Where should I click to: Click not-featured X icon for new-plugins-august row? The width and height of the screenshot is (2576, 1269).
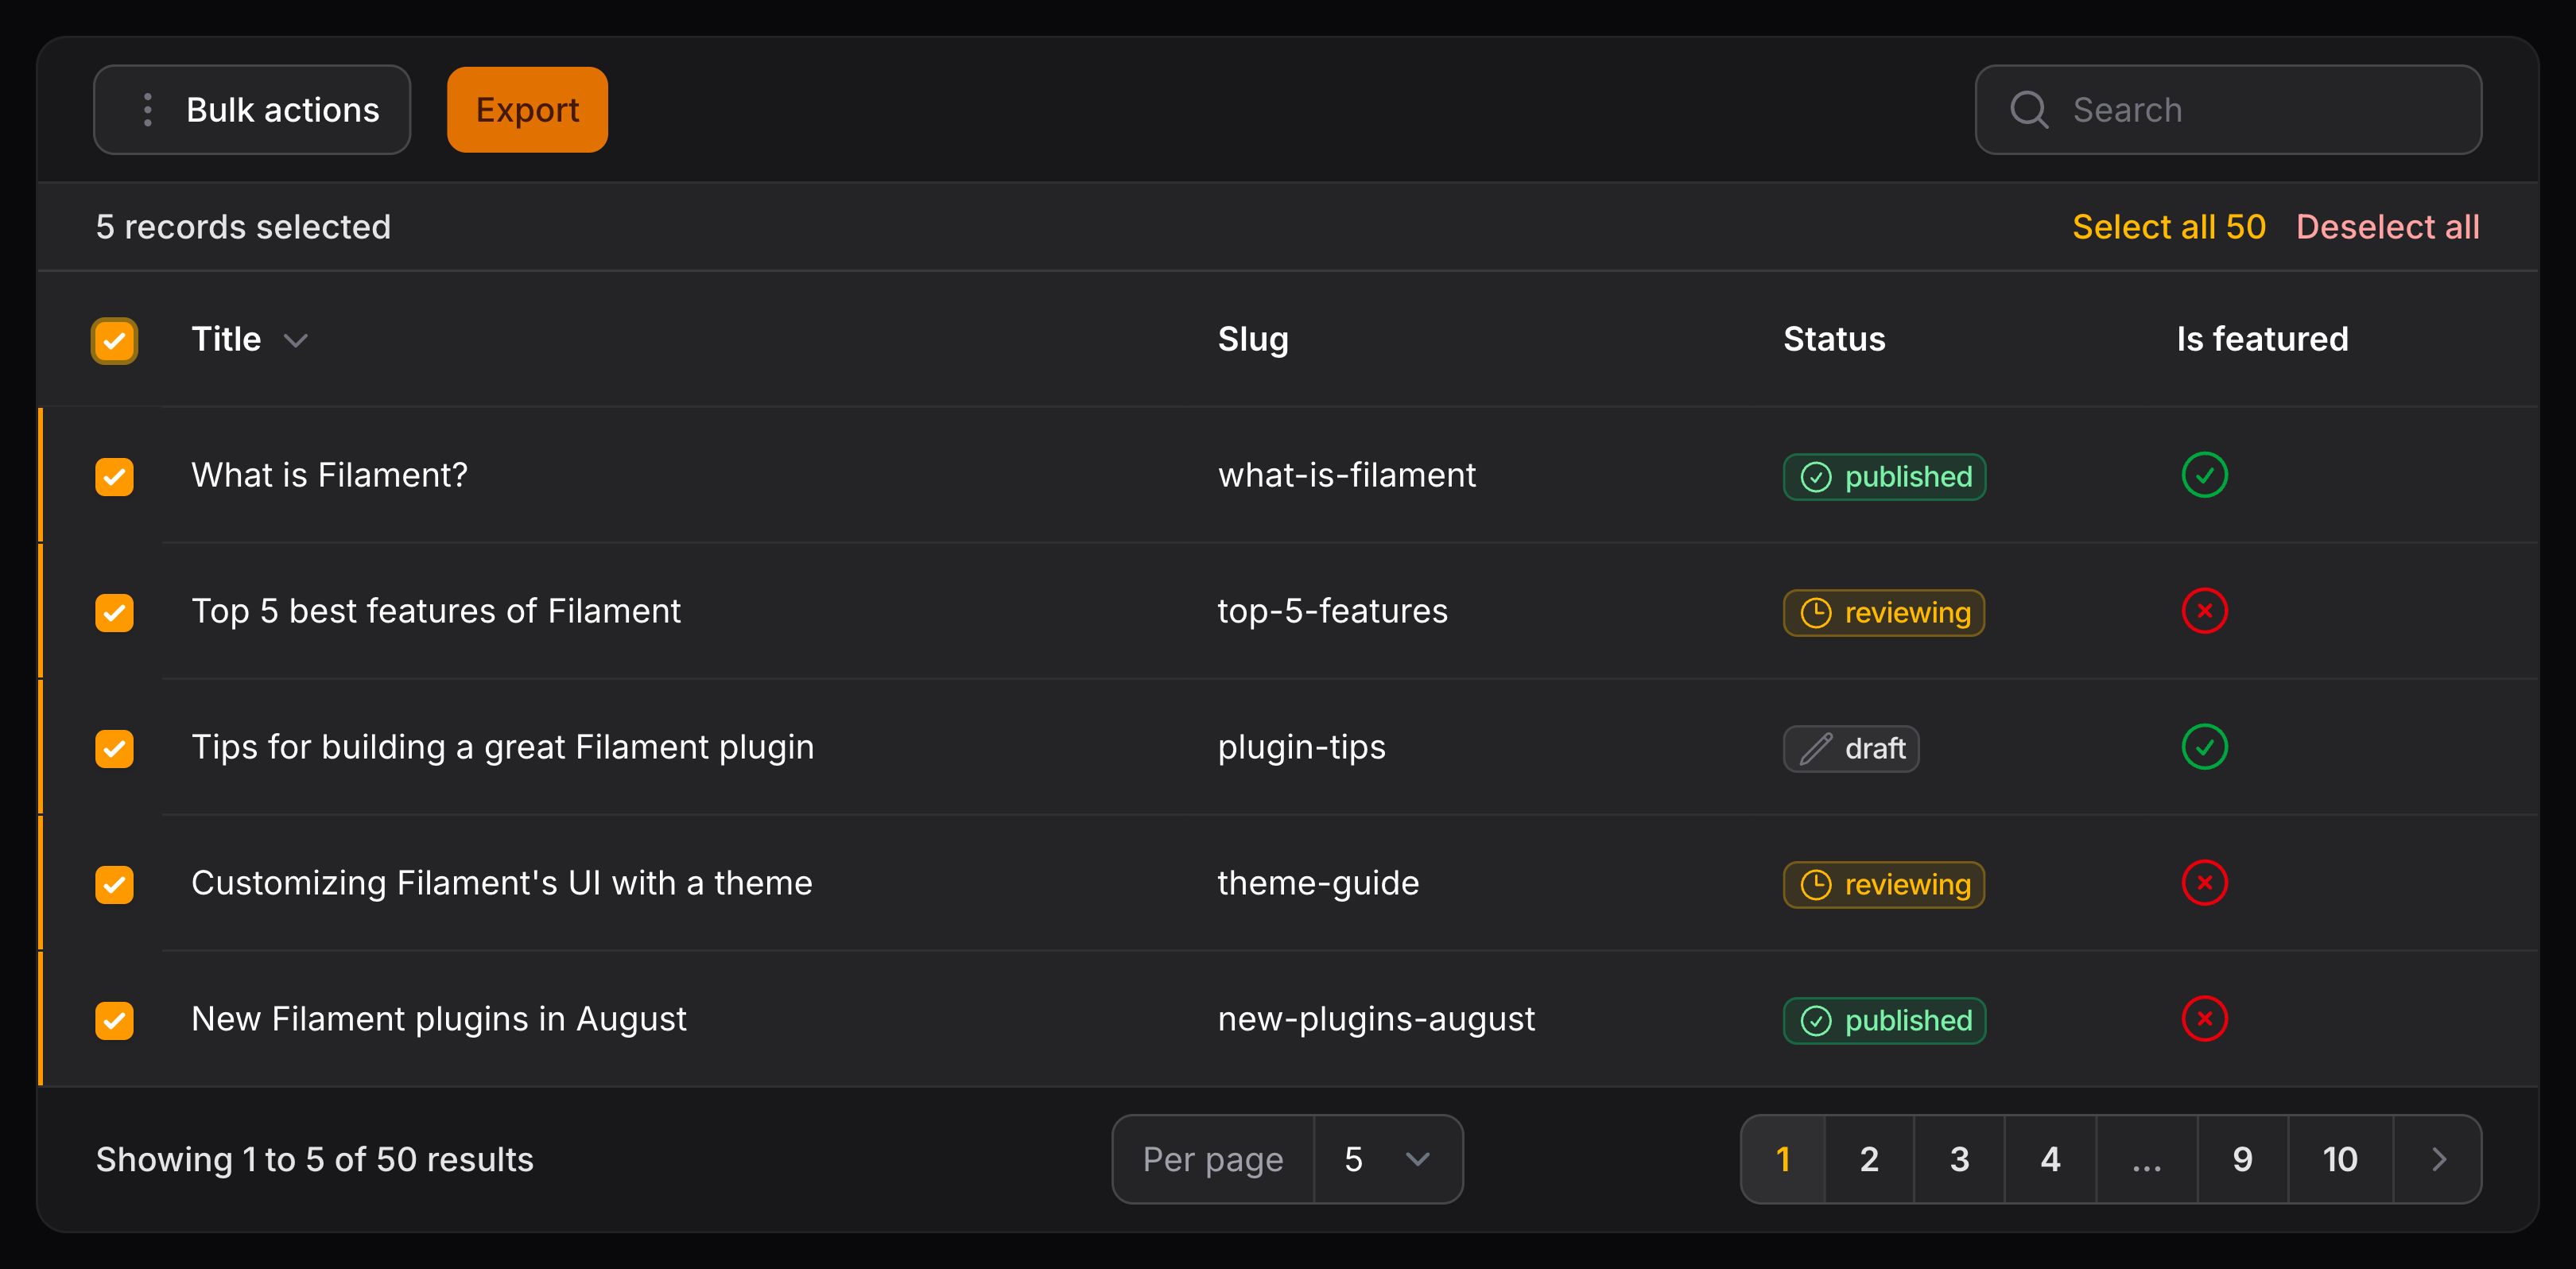pos(2204,1019)
